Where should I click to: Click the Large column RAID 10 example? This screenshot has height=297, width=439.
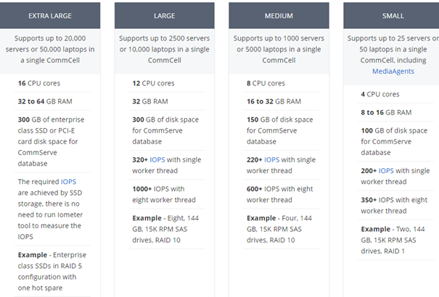(x=165, y=229)
